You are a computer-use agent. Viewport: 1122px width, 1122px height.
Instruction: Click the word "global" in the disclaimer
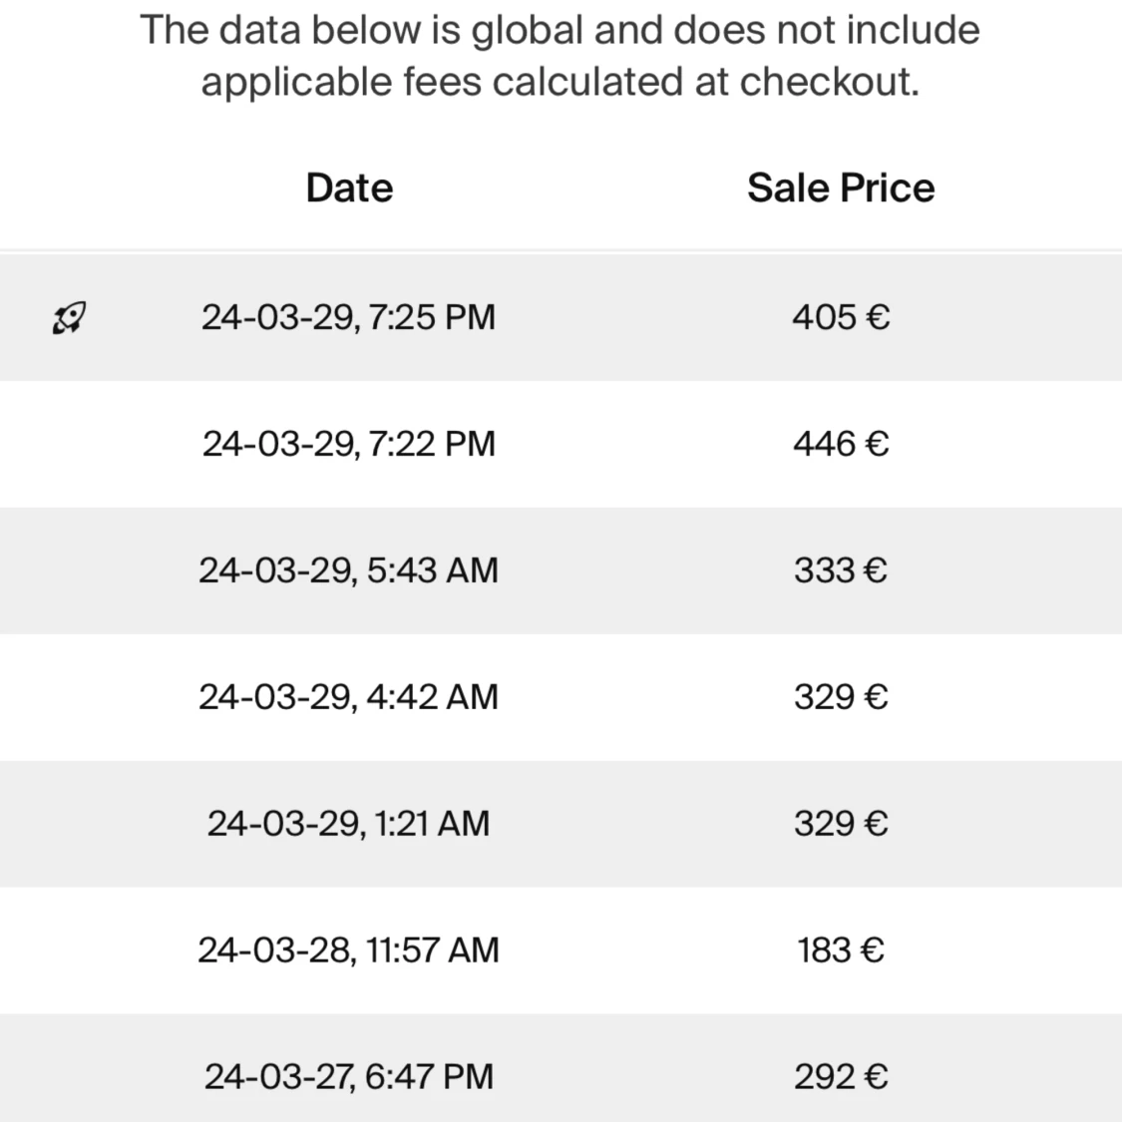[526, 31]
